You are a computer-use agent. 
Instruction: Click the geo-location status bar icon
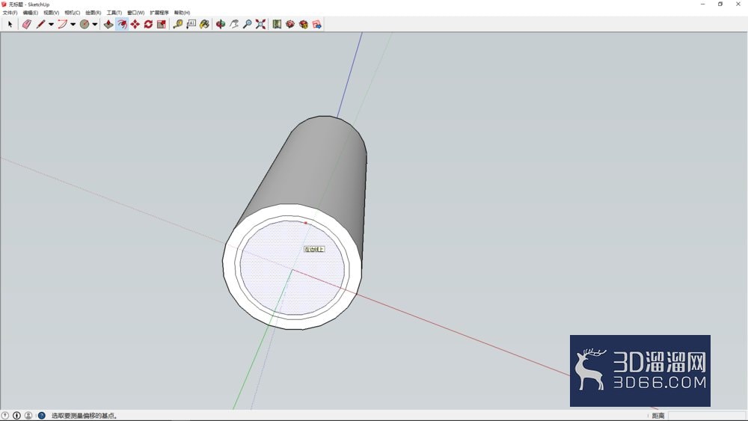click(x=5, y=416)
